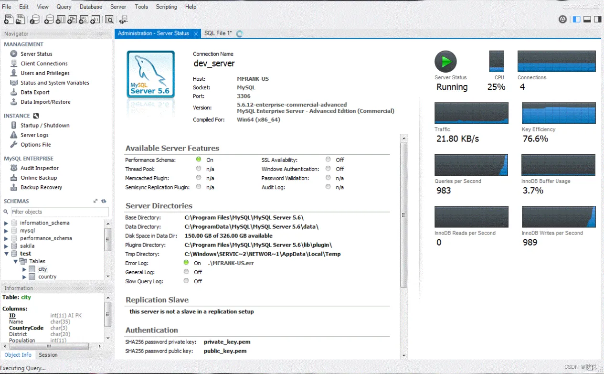This screenshot has height=374, width=604.
Task: Expand the schemas panel with the arrows icon
Action: pyautogui.click(x=95, y=201)
